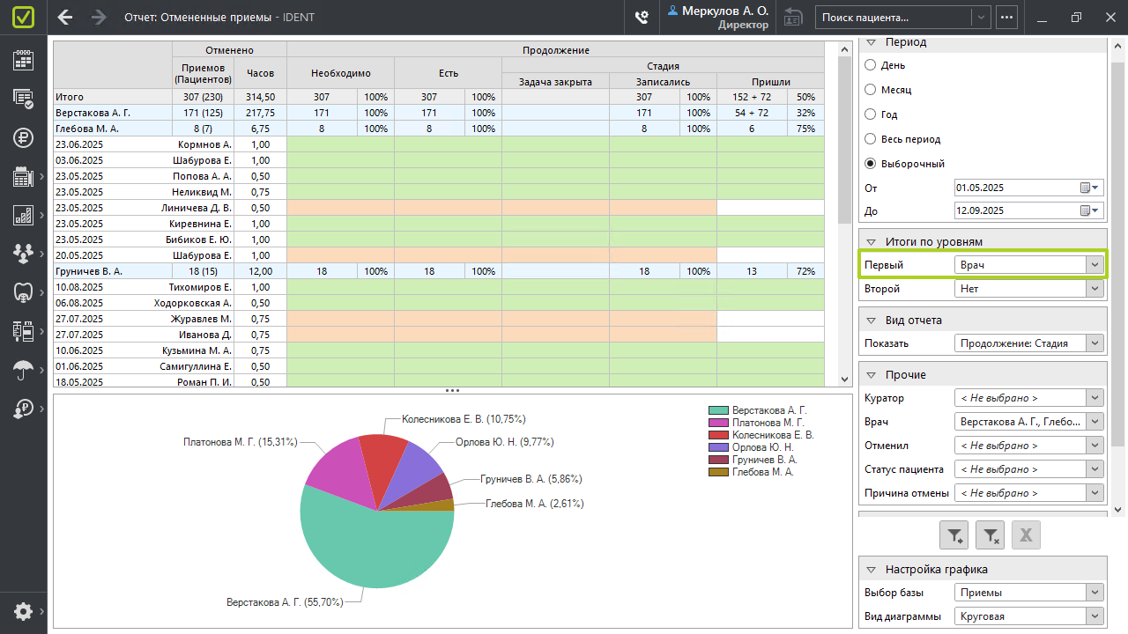
Task: Click the umbrella insurance icon in the sidebar
Action: tap(23, 370)
